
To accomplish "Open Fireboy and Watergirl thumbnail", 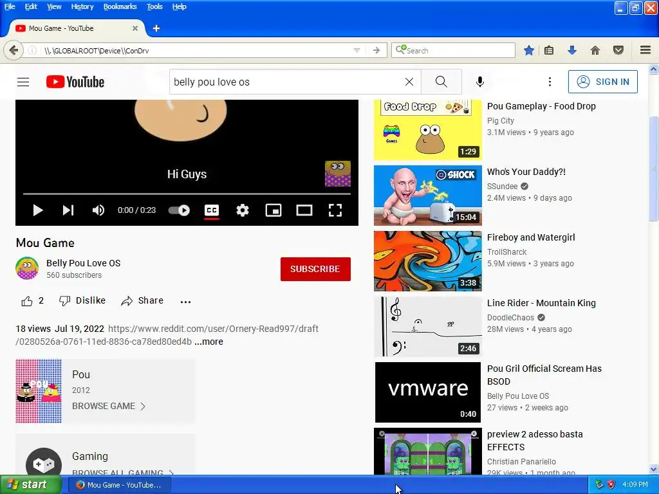I will [427, 261].
